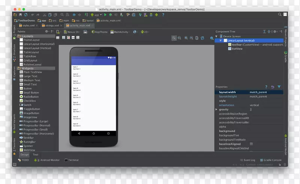Expand the gravity property

216,109
